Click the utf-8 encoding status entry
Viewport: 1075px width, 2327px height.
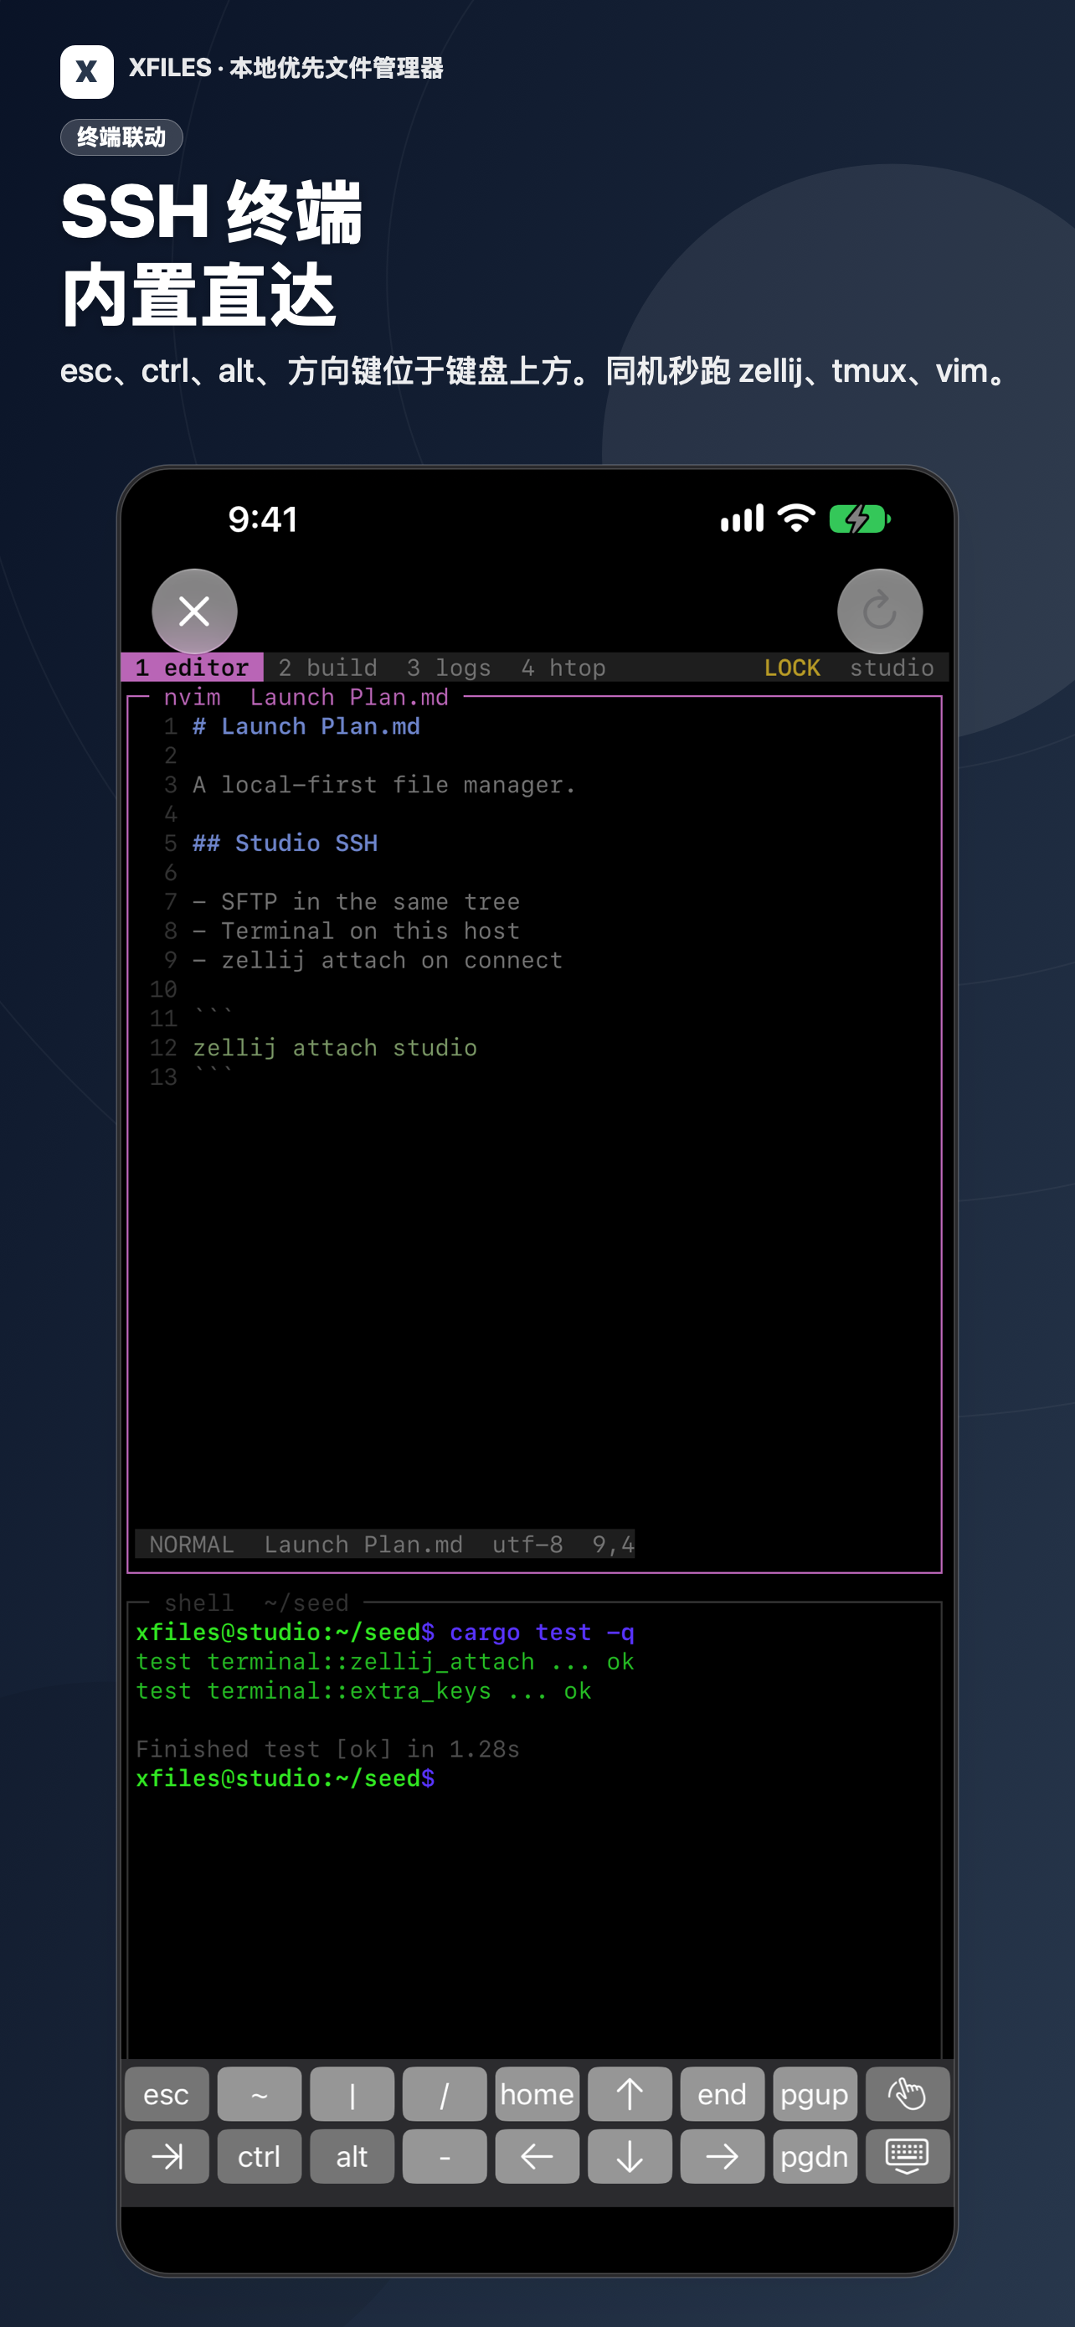pos(527,1545)
